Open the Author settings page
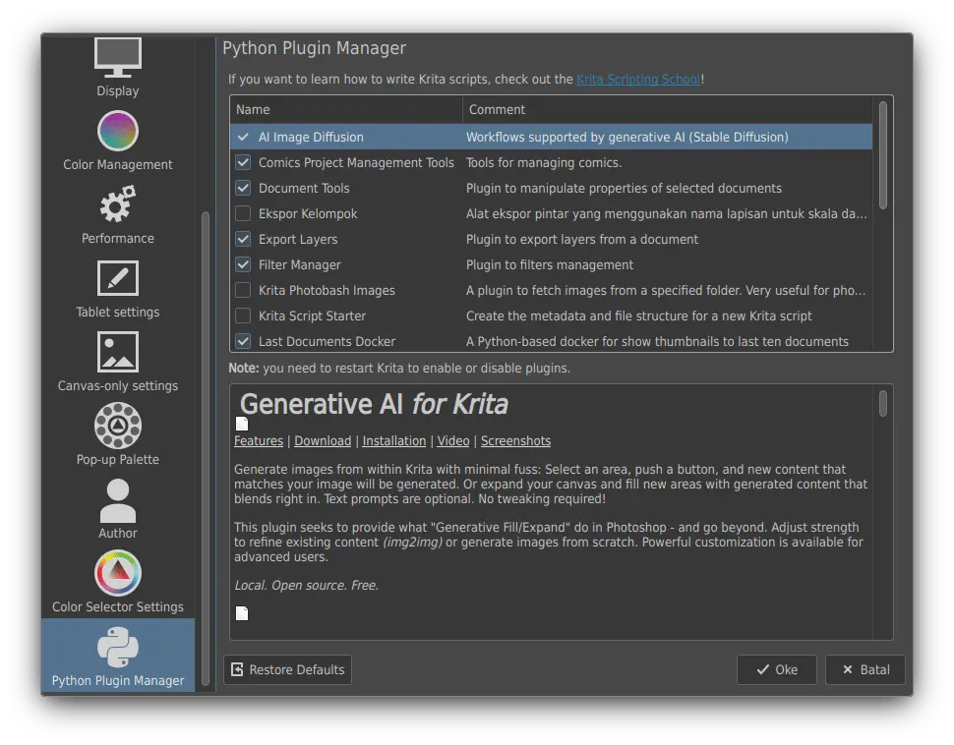This screenshot has width=954, height=745. tap(117, 509)
